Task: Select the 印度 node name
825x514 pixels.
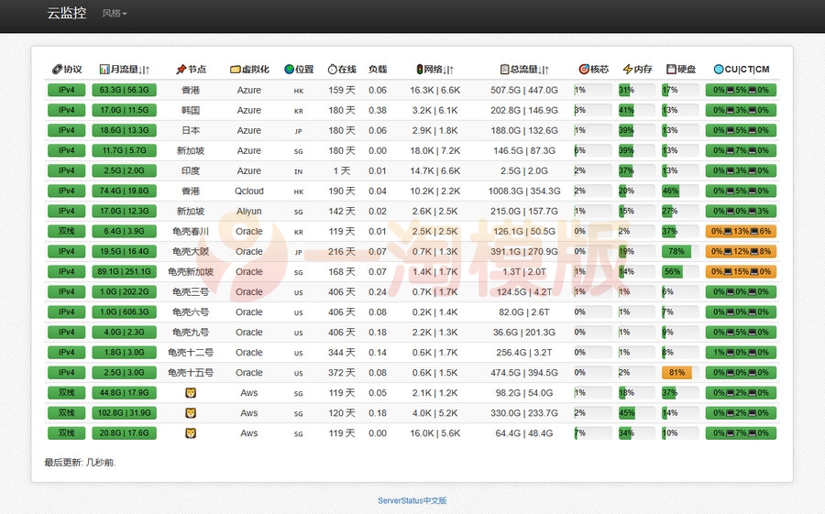Action: tap(191, 171)
